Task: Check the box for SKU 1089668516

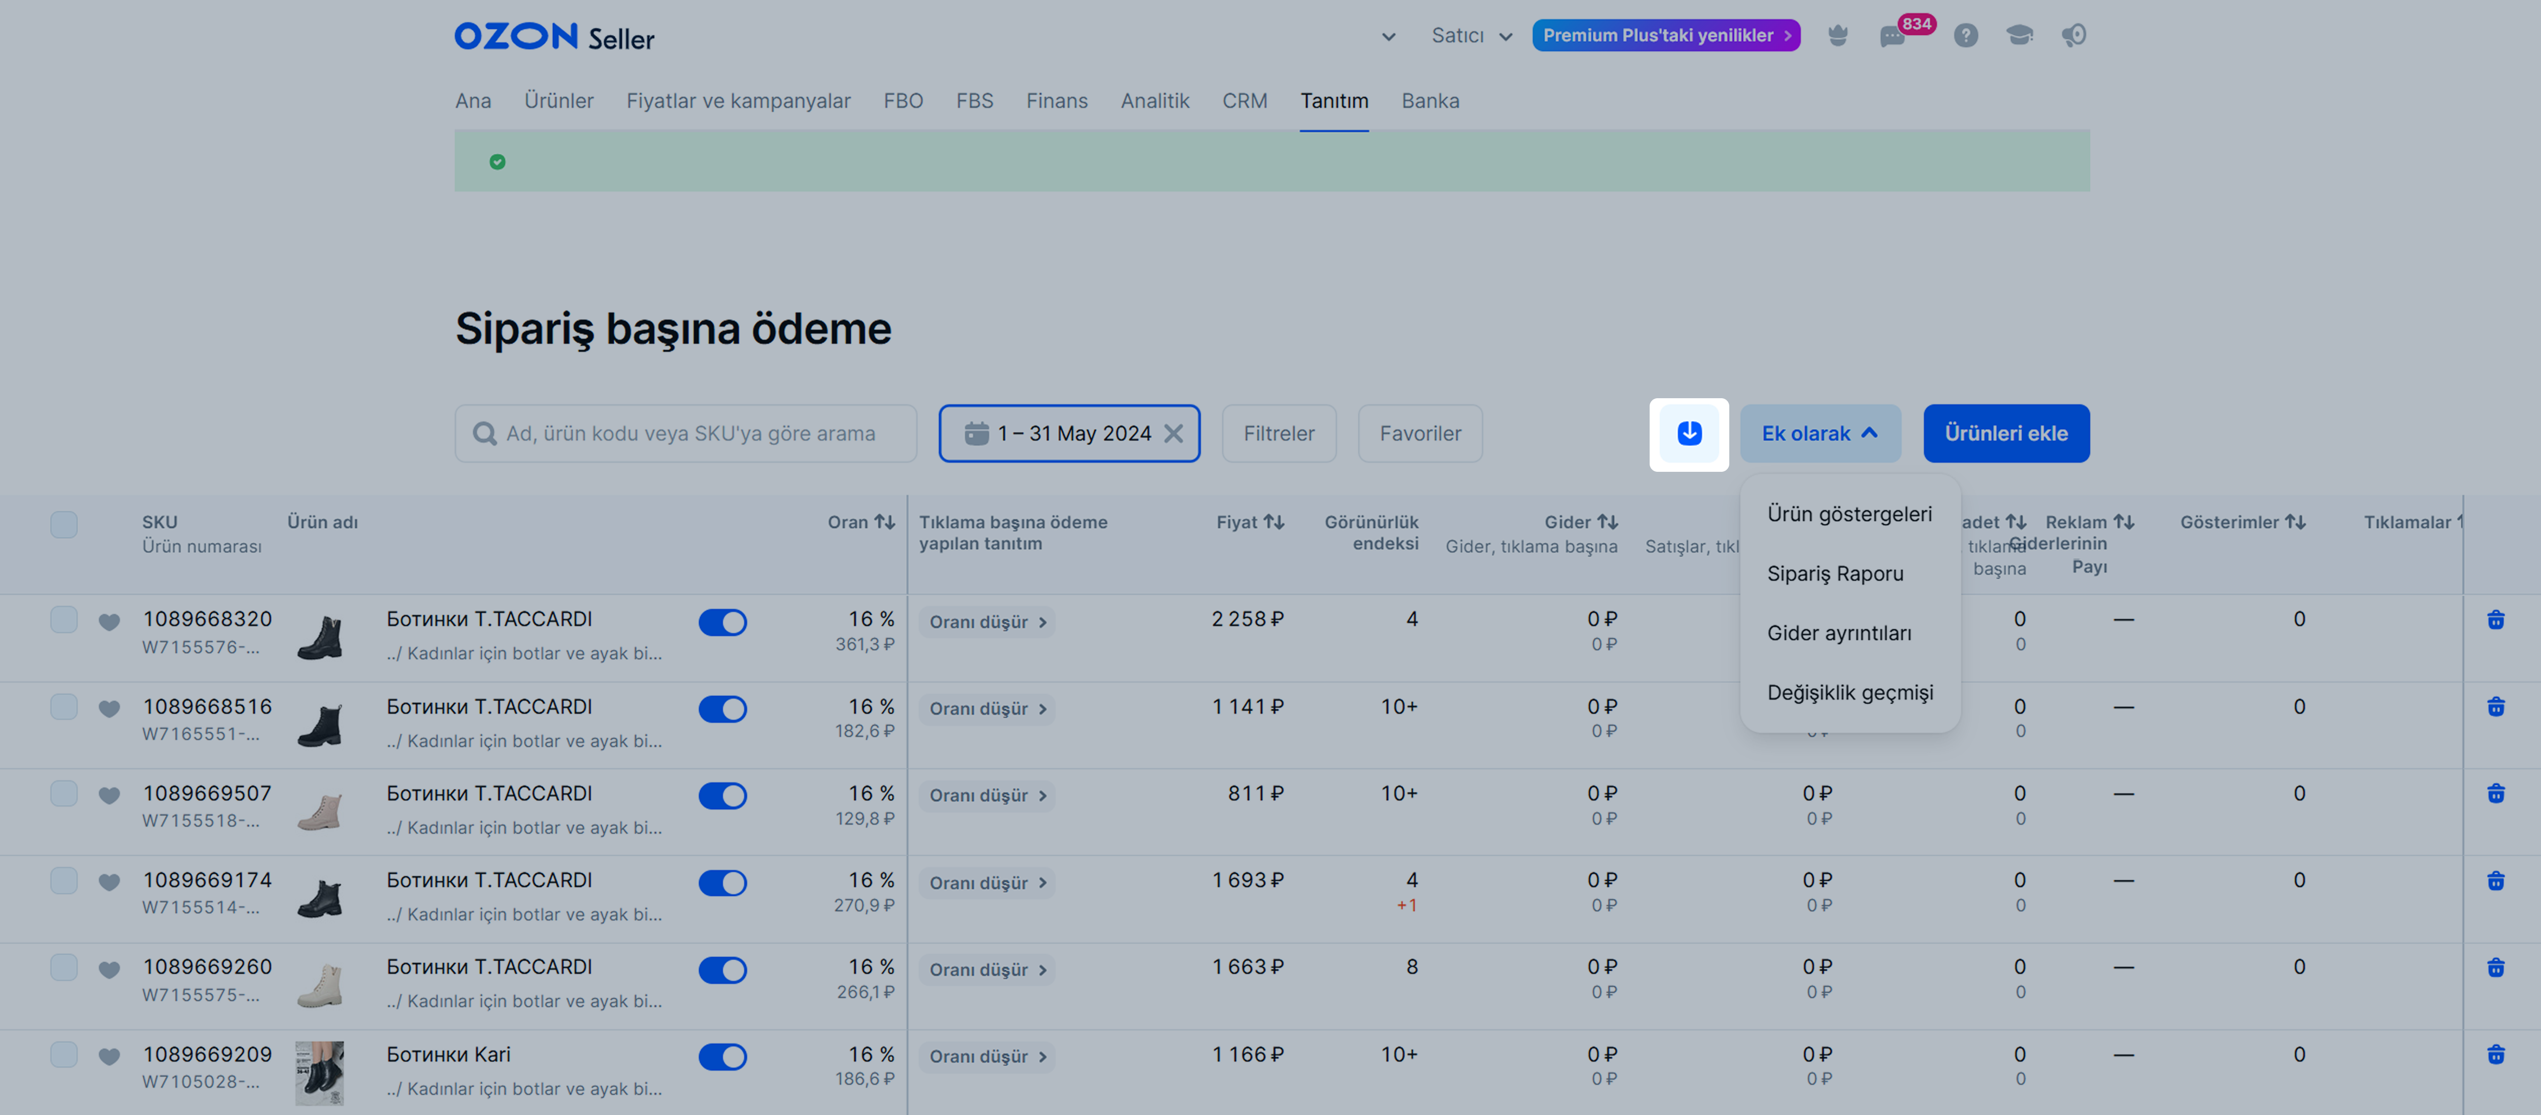Action: [x=64, y=706]
